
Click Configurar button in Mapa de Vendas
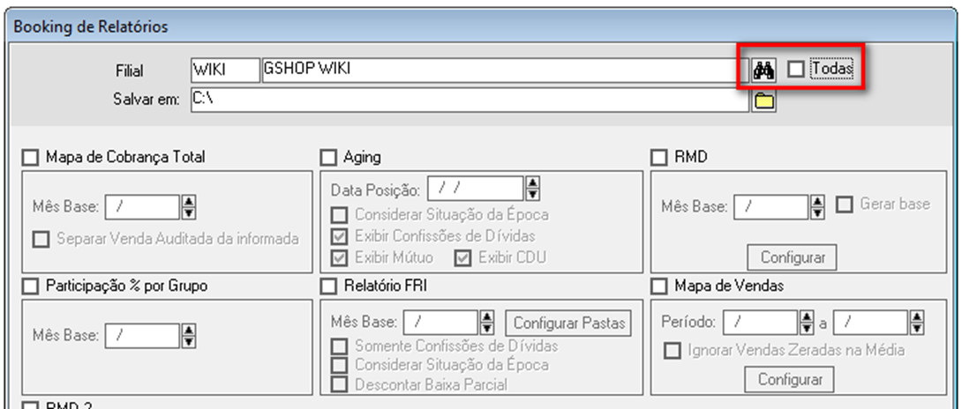[790, 380]
